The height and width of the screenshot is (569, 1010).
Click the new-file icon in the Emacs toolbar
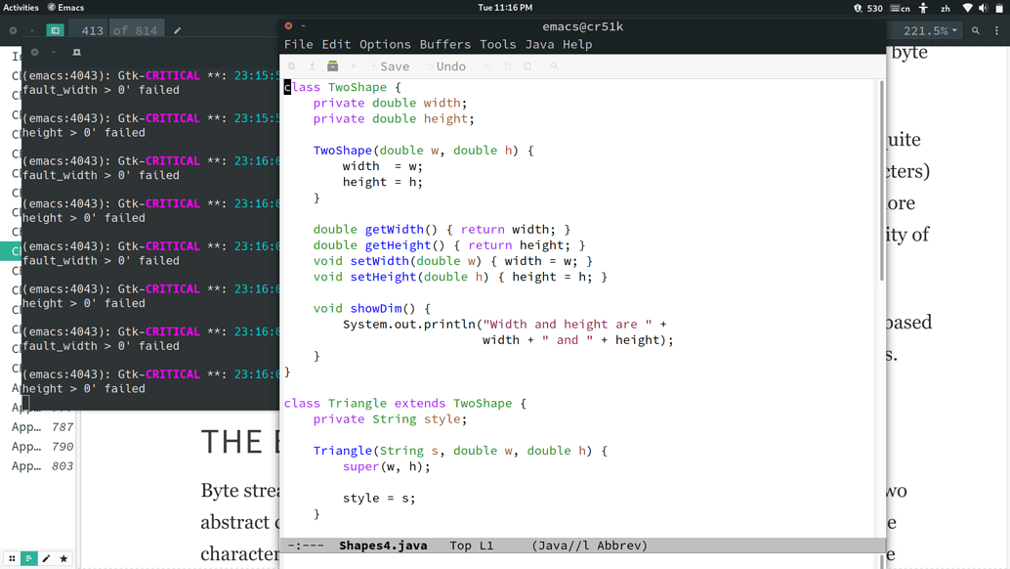pos(291,66)
